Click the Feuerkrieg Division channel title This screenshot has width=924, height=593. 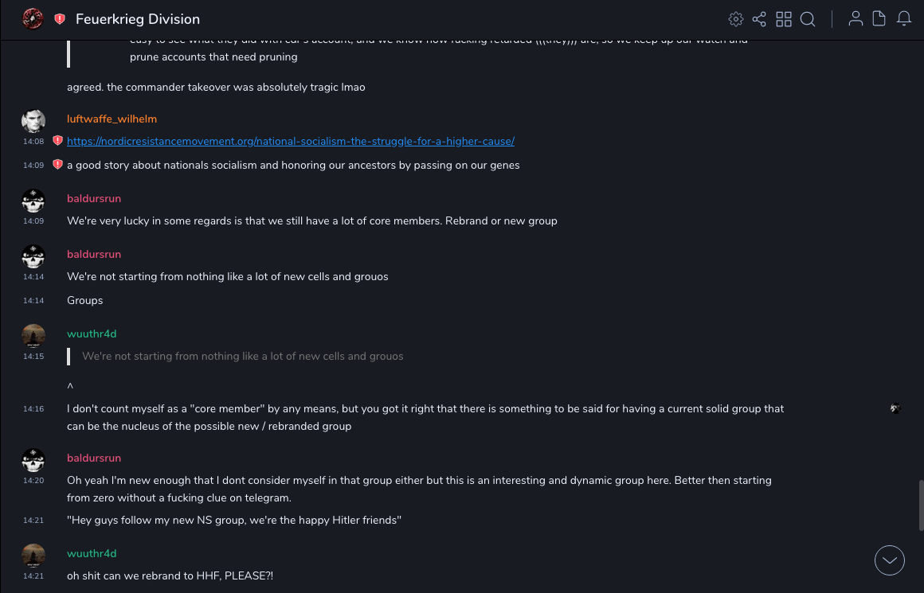click(x=138, y=19)
